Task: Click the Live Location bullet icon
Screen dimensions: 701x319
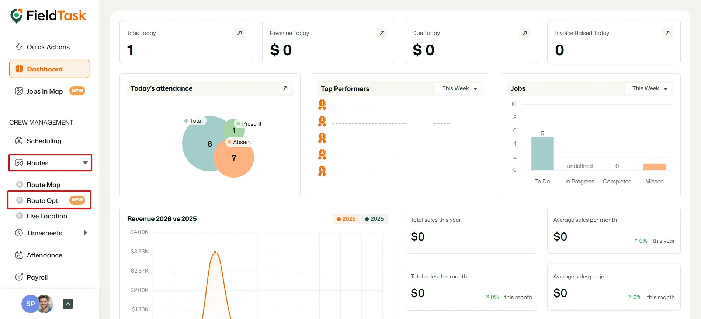Action: pyautogui.click(x=20, y=216)
